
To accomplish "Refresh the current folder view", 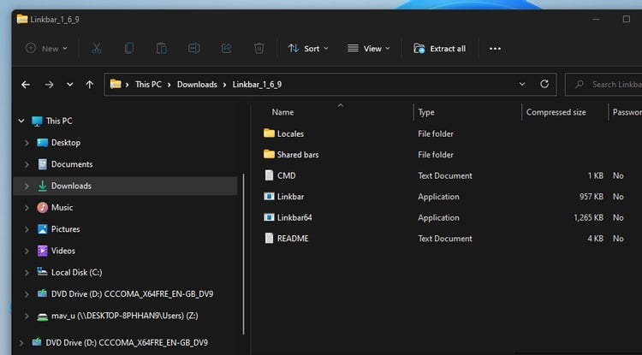I will click(x=544, y=84).
